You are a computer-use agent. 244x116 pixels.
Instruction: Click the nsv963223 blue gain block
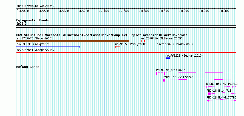[168, 58]
